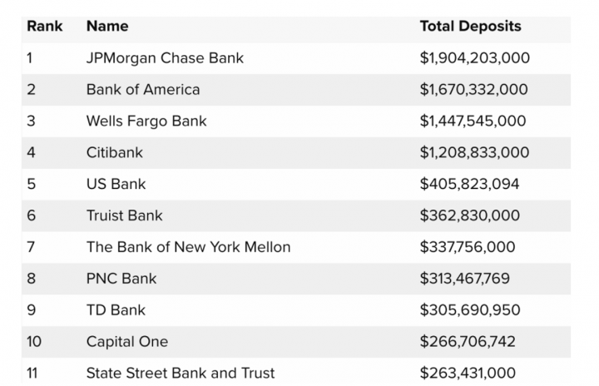Click the Rank column header

[x=45, y=26]
